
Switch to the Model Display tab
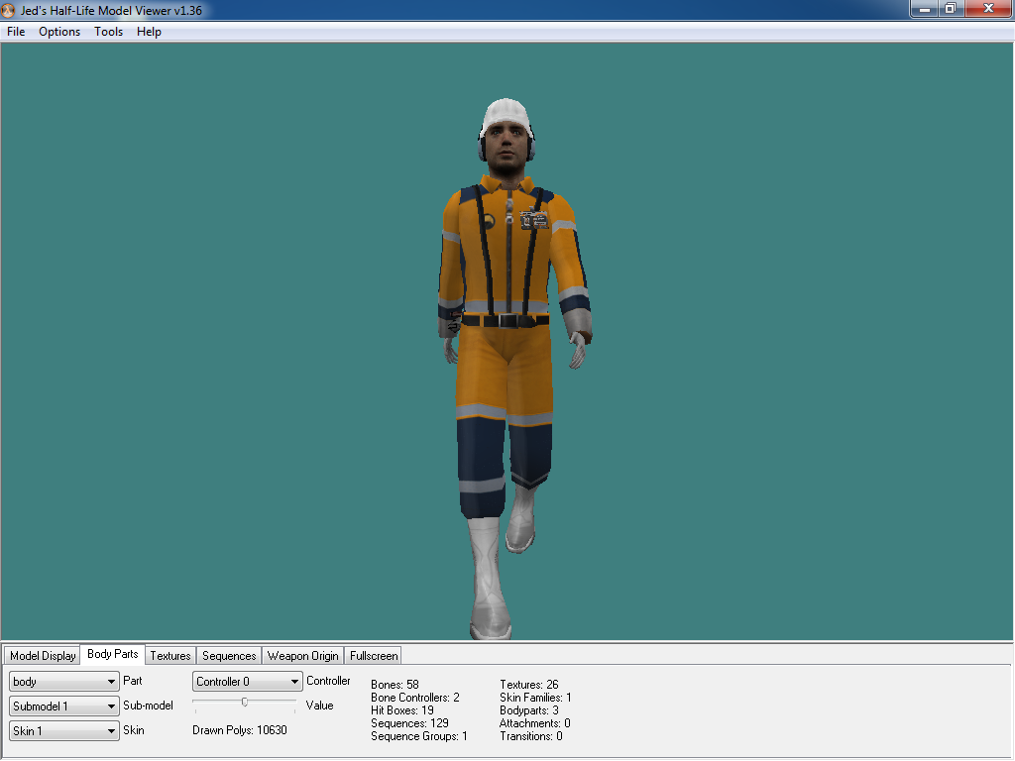pos(43,656)
